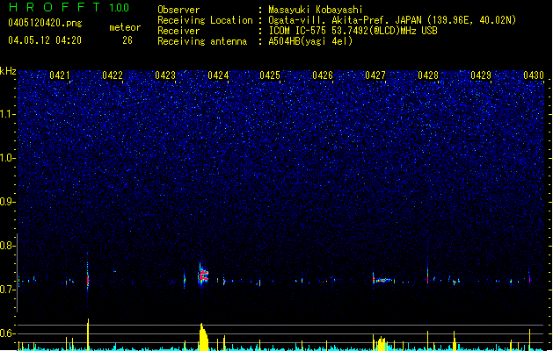
Task: Click the echo spike at 0428
Action: pyautogui.click(x=428, y=276)
